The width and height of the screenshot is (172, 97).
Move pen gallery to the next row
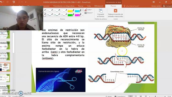point(83,13)
